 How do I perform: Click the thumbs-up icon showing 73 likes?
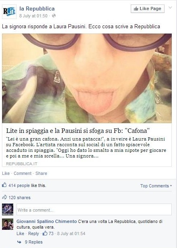(45, 233)
